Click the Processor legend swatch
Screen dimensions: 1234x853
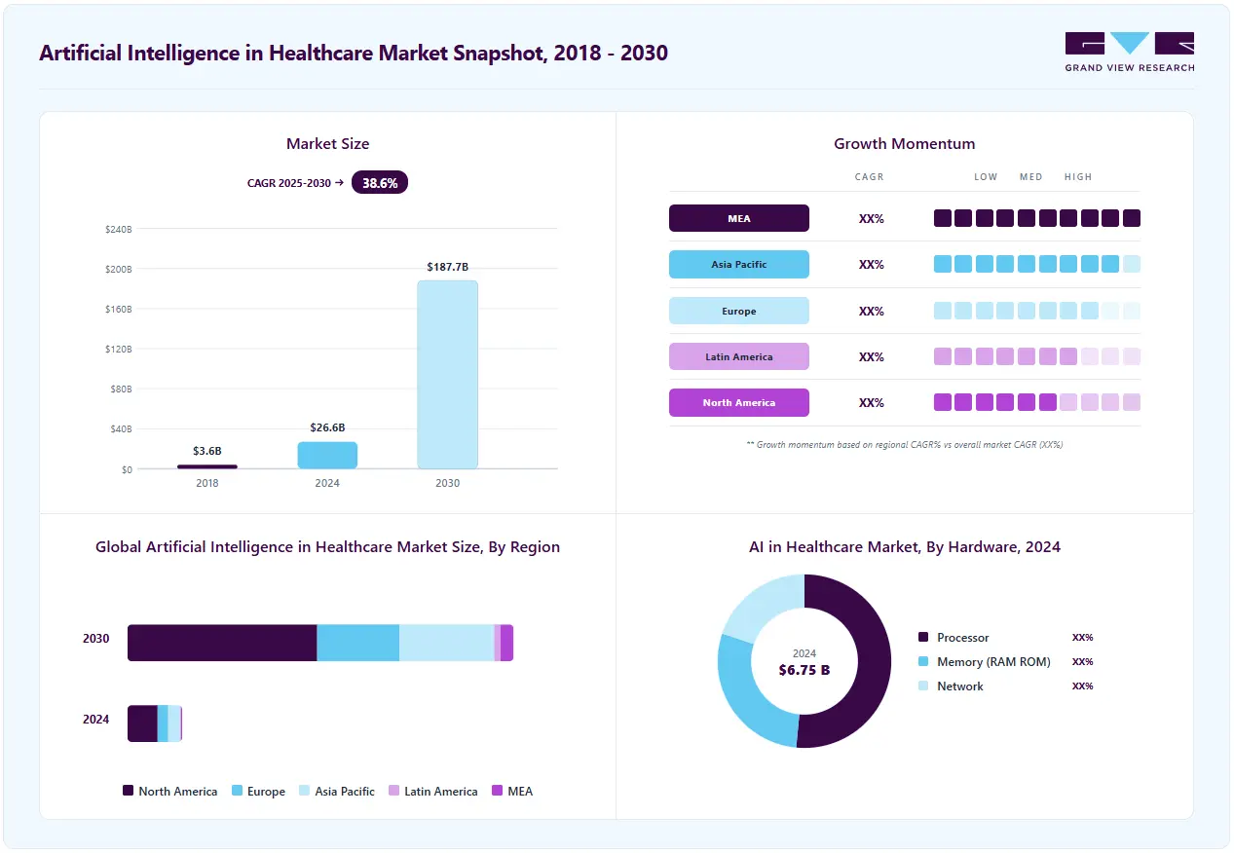tap(923, 637)
